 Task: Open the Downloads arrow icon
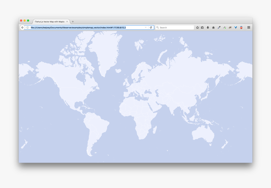[208, 27]
